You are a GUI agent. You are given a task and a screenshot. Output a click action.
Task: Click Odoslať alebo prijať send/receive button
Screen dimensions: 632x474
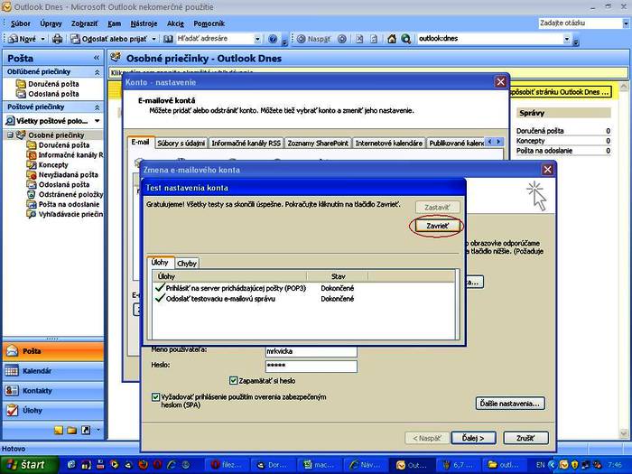[107, 39]
